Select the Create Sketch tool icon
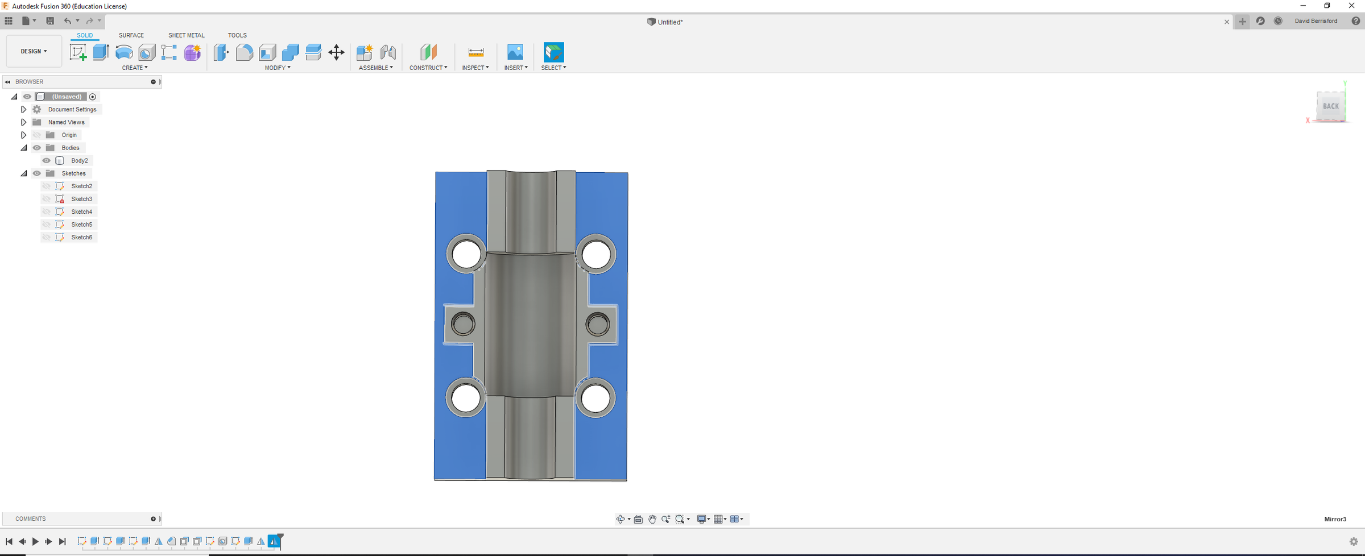The image size is (1365, 556). click(x=78, y=52)
